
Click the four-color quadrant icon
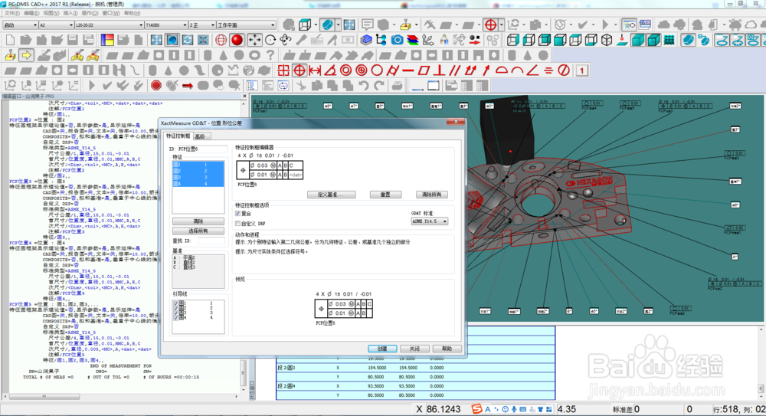[107, 40]
